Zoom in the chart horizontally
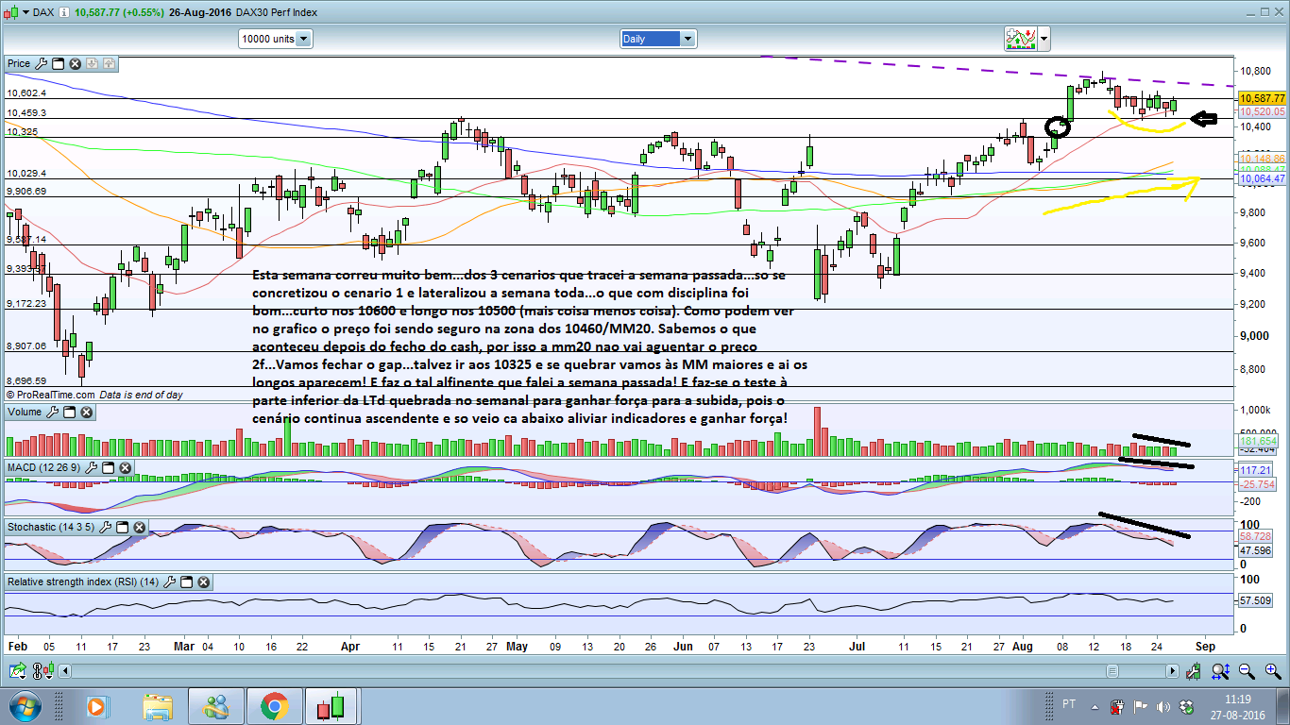Viewport: 1290px width, 725px height. [1272, 671]
